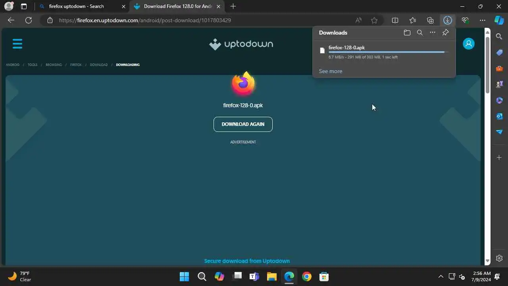Image resolution: width=508 pixels, height=286 pixels.
Task: Open a new browser tab
Action: 233,6
